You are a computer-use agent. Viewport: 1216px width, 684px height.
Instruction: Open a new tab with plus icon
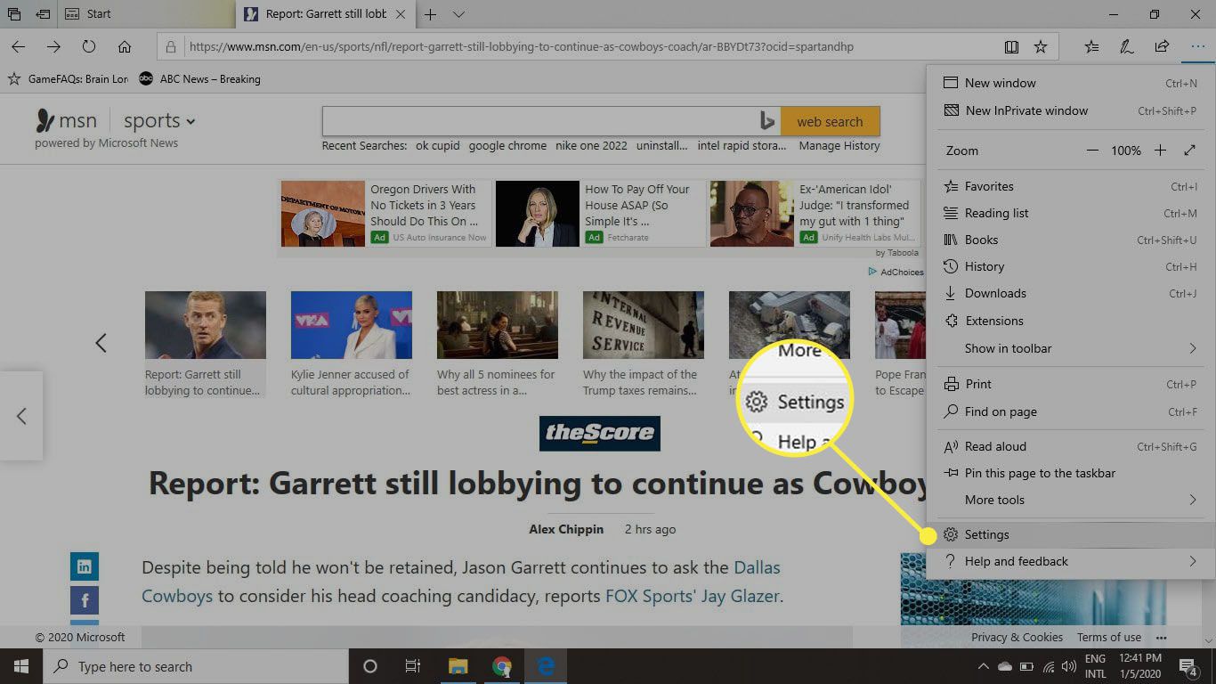(430, 14)
